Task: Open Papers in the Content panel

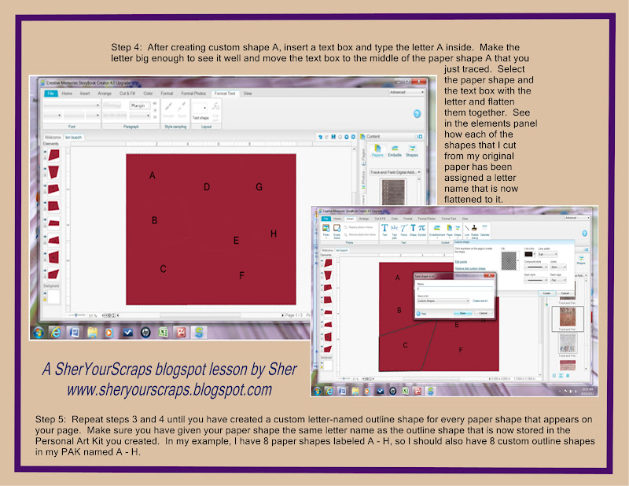Action: [377, 151]
